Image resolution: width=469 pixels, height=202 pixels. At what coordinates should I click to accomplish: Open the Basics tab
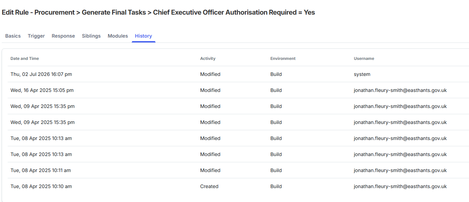13,36
